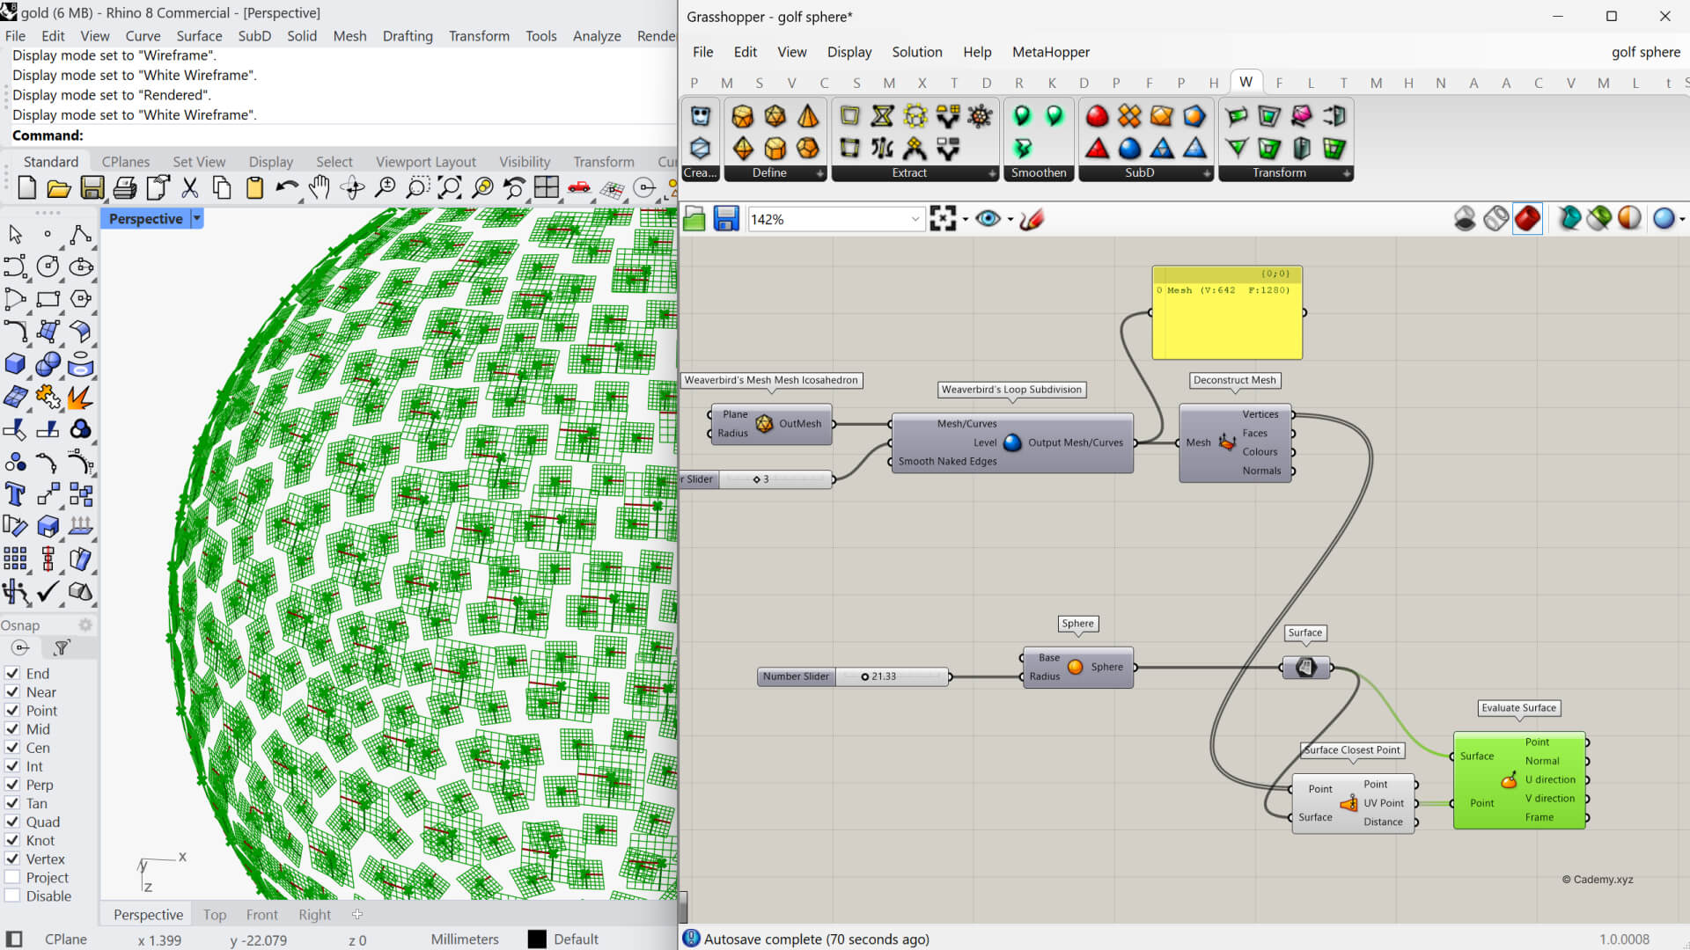This screenshot has height=950, width=1690.
Task: Expand the Extract panel arrow
Action: tap(992, 173)
